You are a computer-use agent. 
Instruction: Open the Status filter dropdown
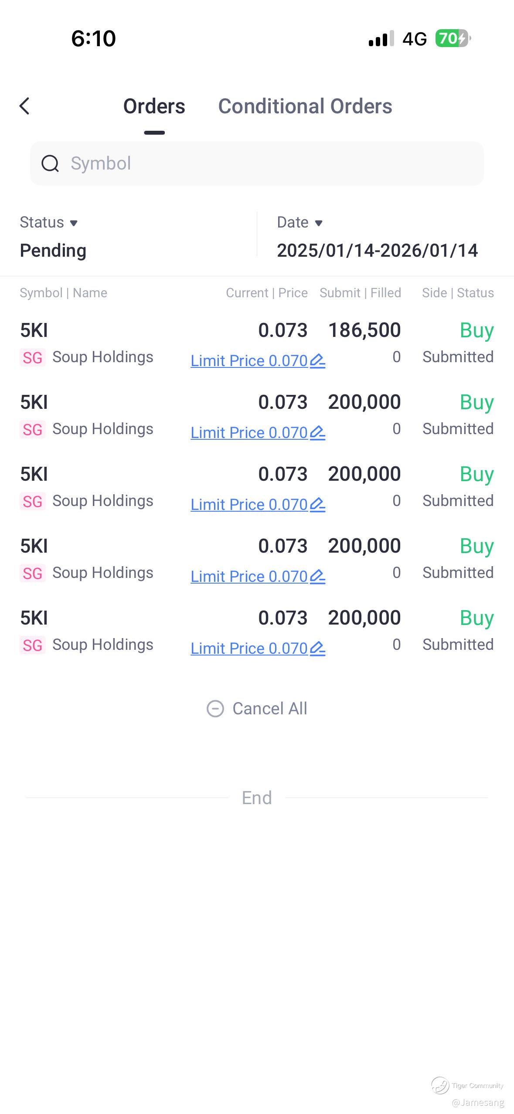point(49,222)
